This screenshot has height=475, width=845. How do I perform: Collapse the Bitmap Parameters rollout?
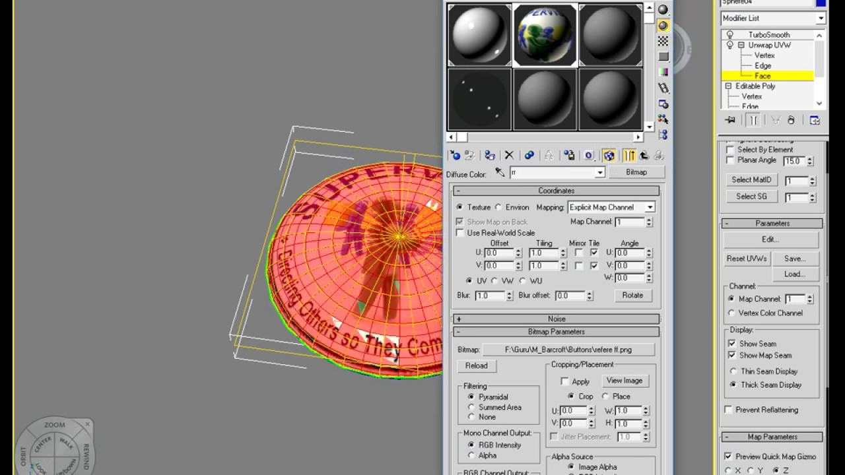tap(556, 332)
